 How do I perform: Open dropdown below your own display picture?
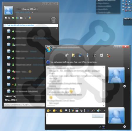[124, 127]
